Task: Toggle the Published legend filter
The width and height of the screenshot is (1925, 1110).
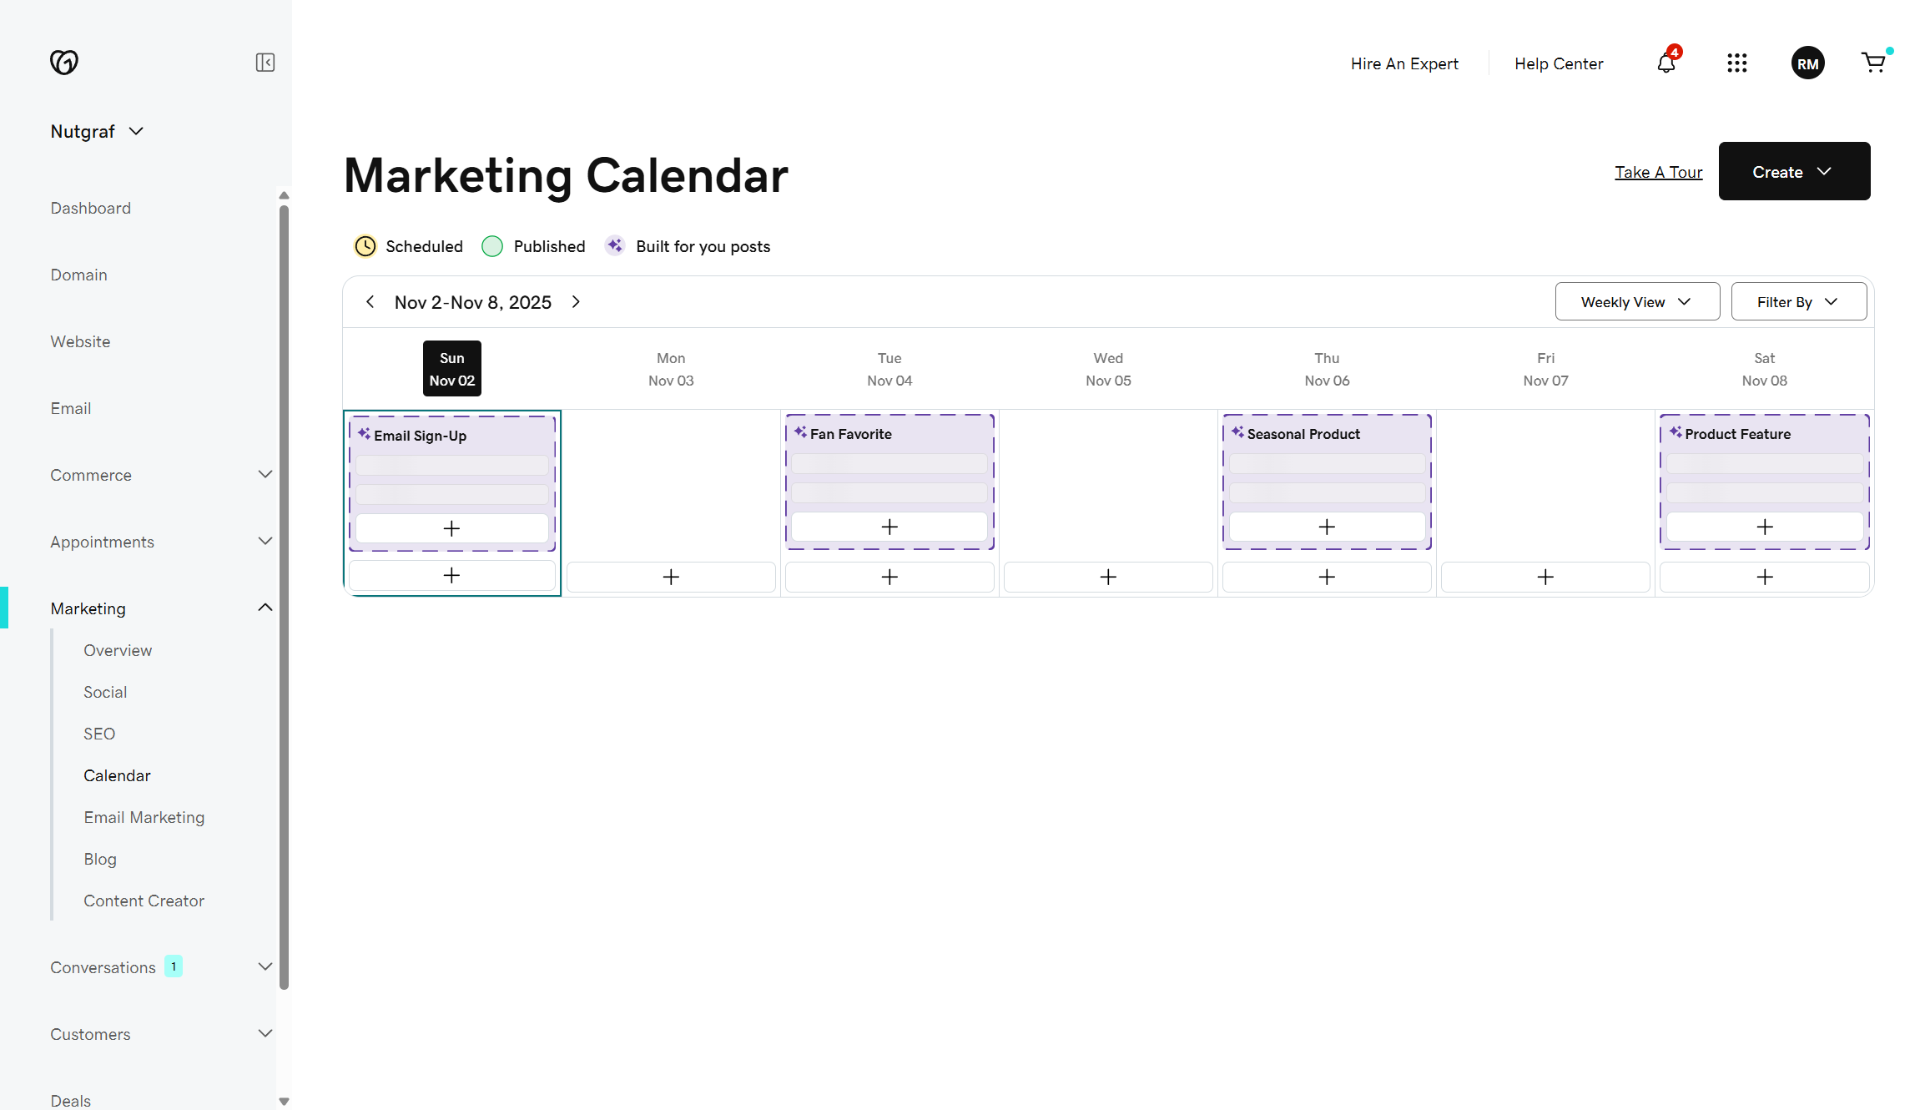Action: point(534,245)
